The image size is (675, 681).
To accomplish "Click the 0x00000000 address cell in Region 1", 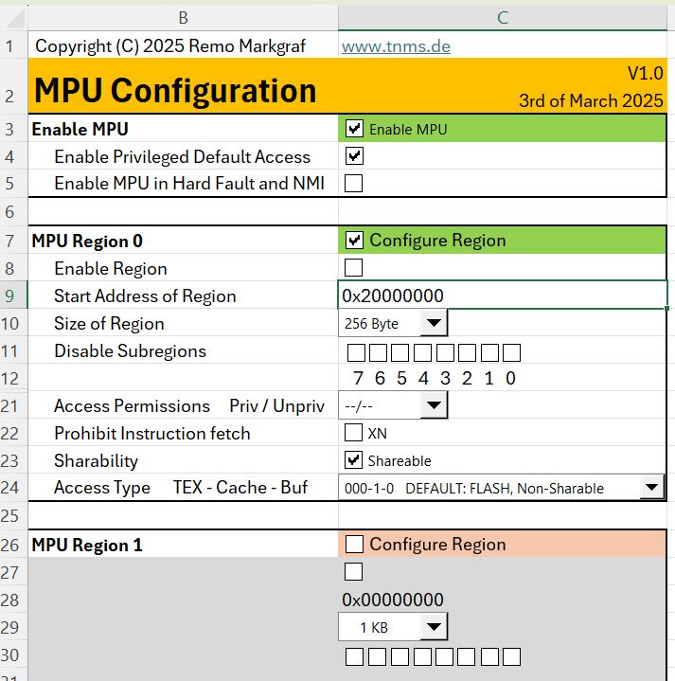I will pyautogui.click(x=393, y=600).
